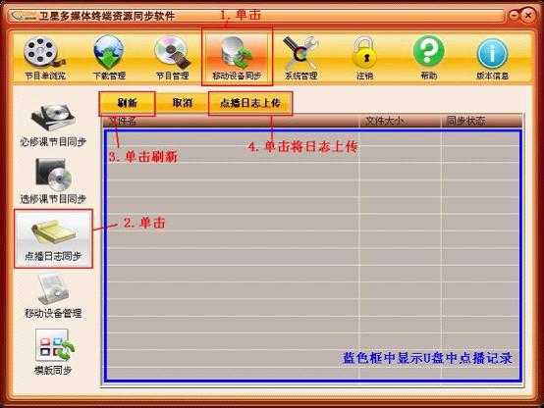Open 下载管理 globe download icon
544x408 pixels.
click(109, 52)
